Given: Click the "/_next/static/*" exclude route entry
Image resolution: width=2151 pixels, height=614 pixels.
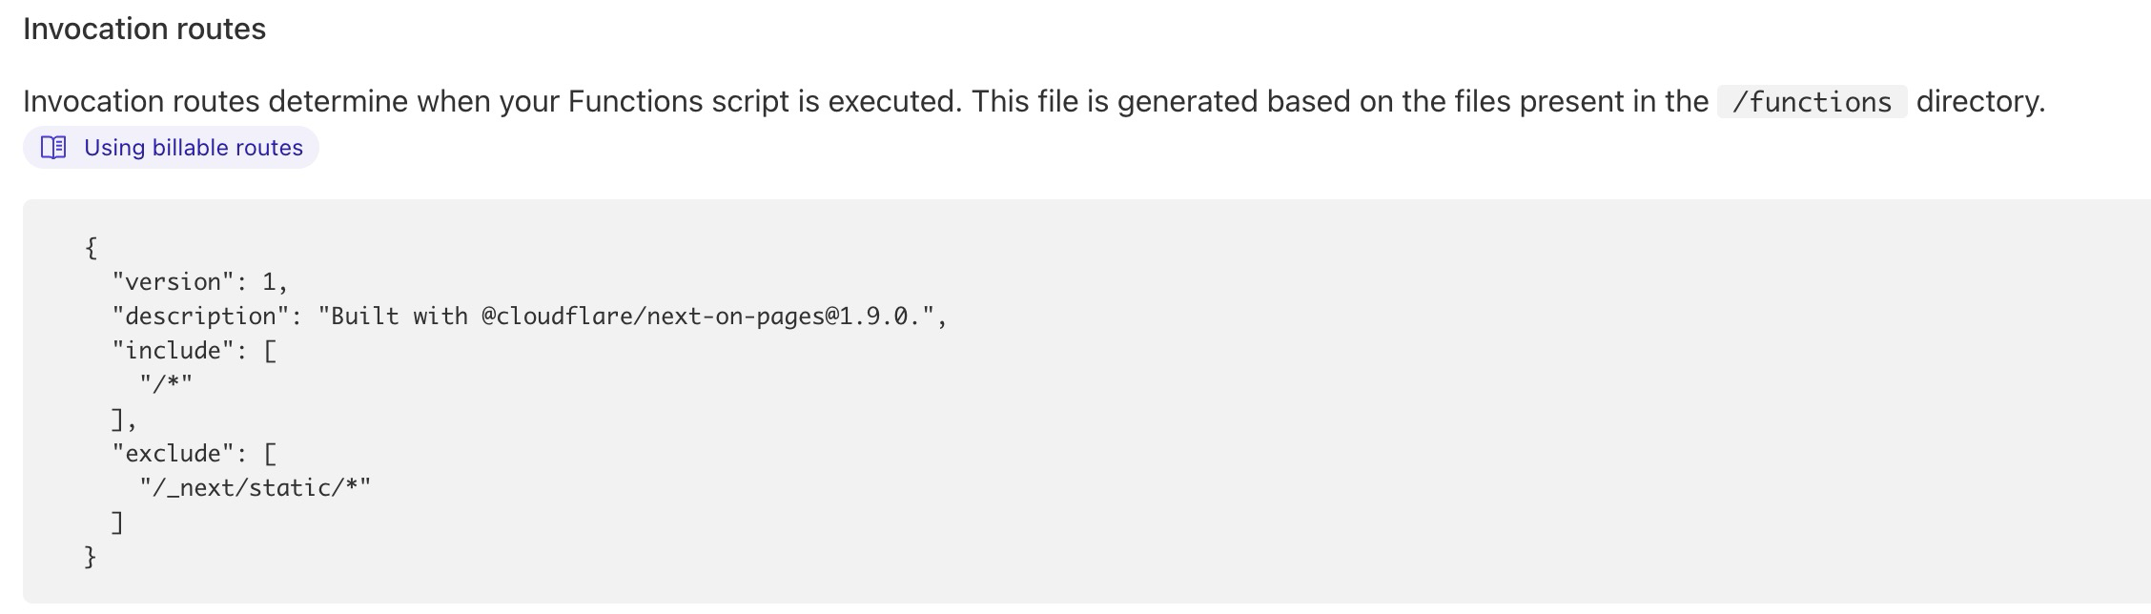Looking at the screenshot, I should pos(256,488).
